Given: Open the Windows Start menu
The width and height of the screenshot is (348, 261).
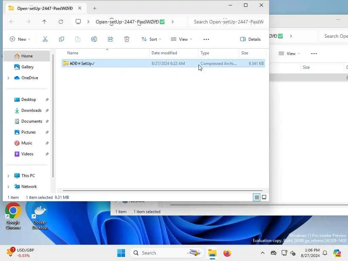Looking at the screenshot, I should [121, 253].
